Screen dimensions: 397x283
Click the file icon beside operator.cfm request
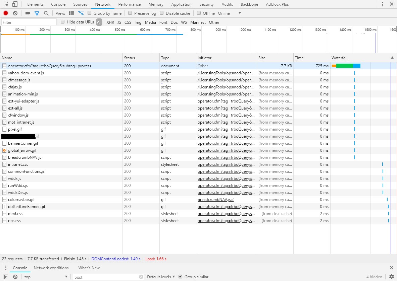pyautogui.click(x=4, y=66)
